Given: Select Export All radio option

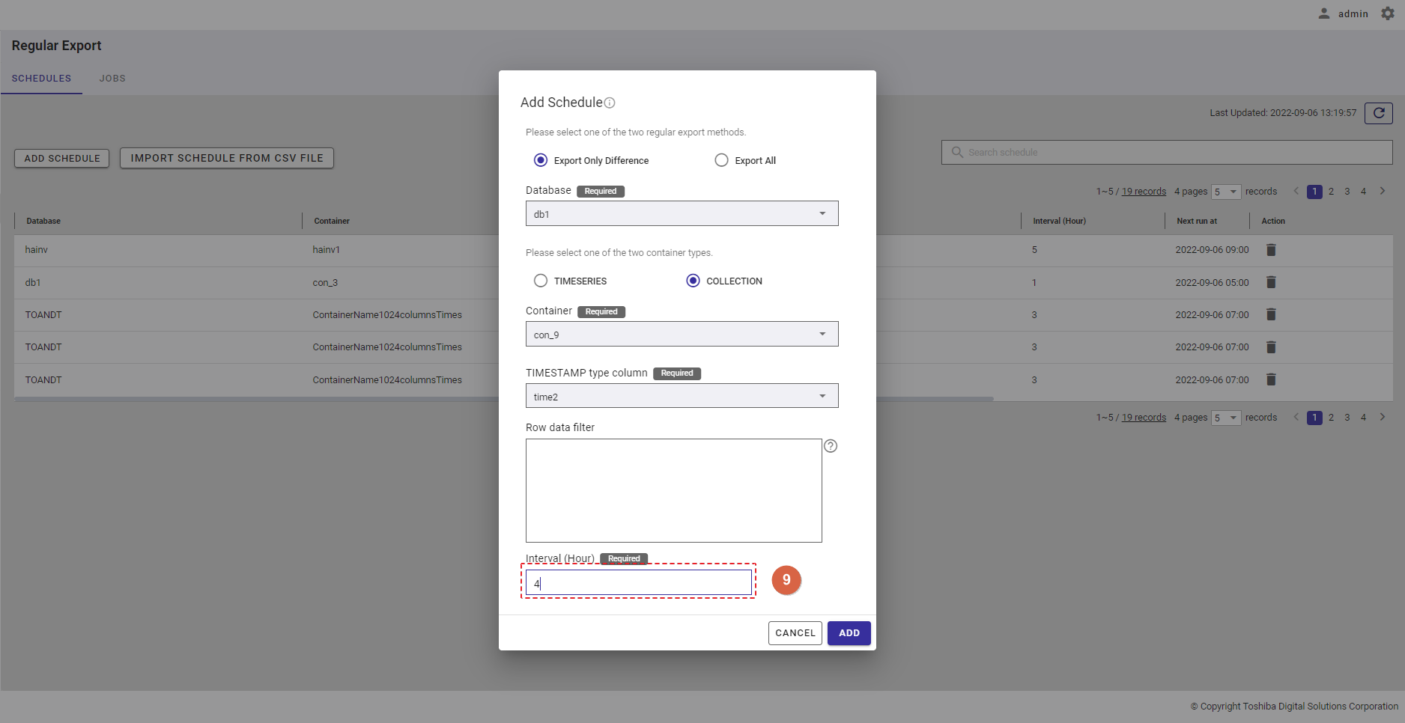Looking at the screenshot, I should click(721, 160).
